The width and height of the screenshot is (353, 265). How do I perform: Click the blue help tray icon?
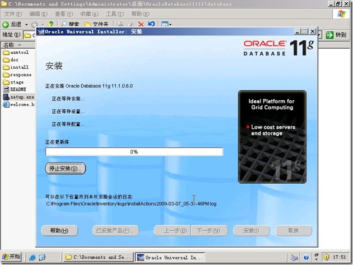(x=306, y=257)
